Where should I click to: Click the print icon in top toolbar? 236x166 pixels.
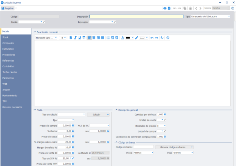(x=165, y=8)
